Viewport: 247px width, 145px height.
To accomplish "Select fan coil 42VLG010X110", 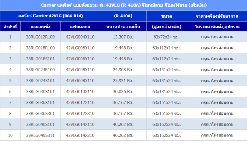I will tap(80, 92).
